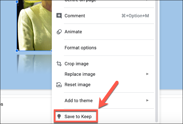This screenshot has width=183, height=124.
Task: Select the Replace image menu entry
Action: (x=80, y=74)
